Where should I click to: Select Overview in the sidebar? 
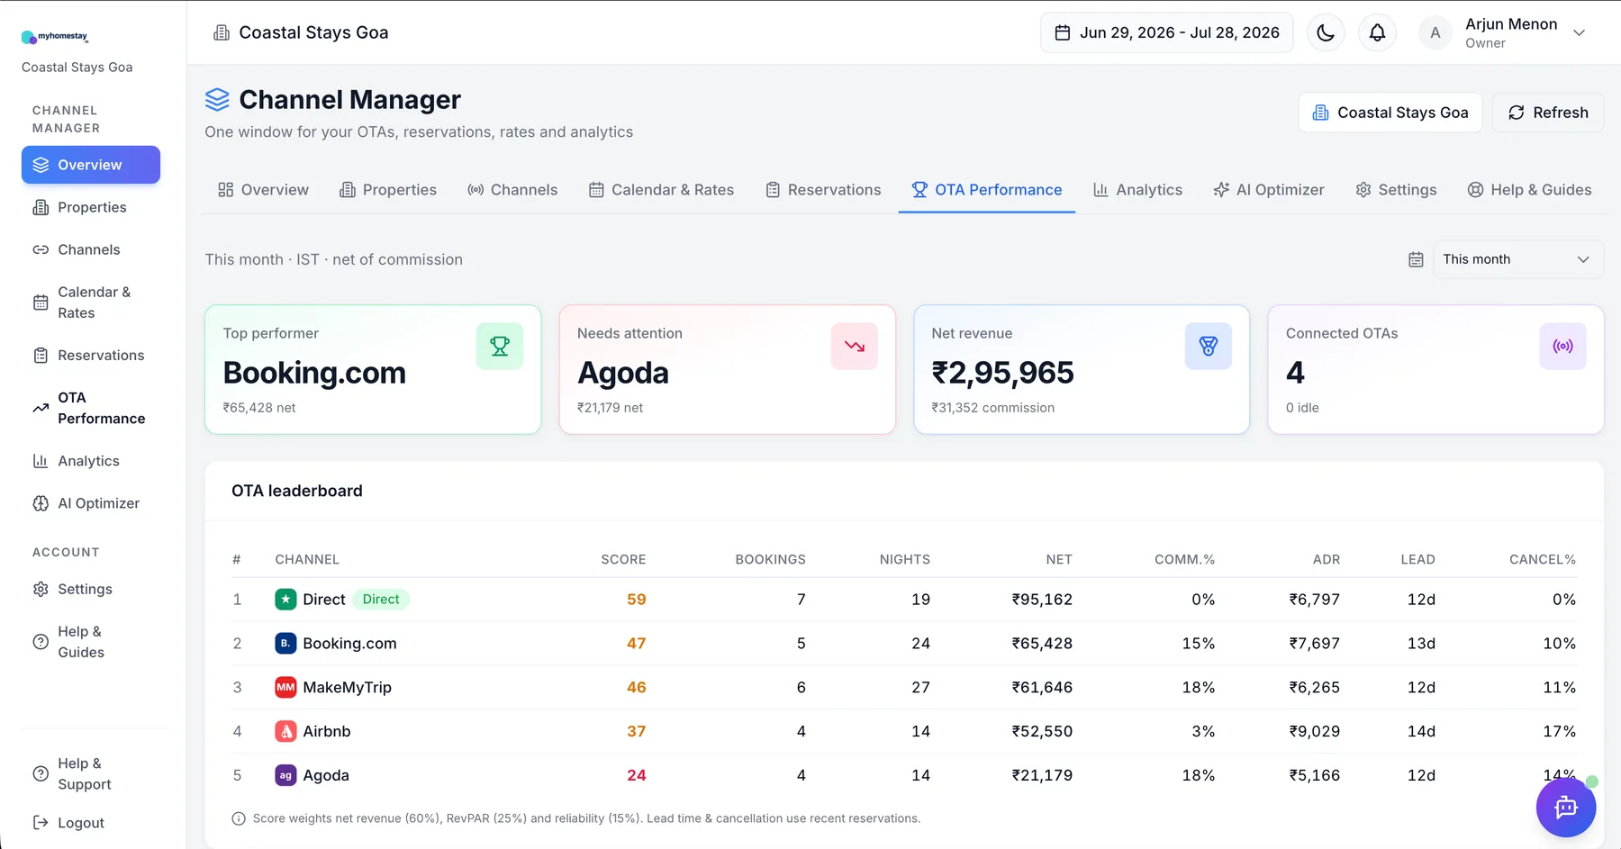(x=91, y=165)
